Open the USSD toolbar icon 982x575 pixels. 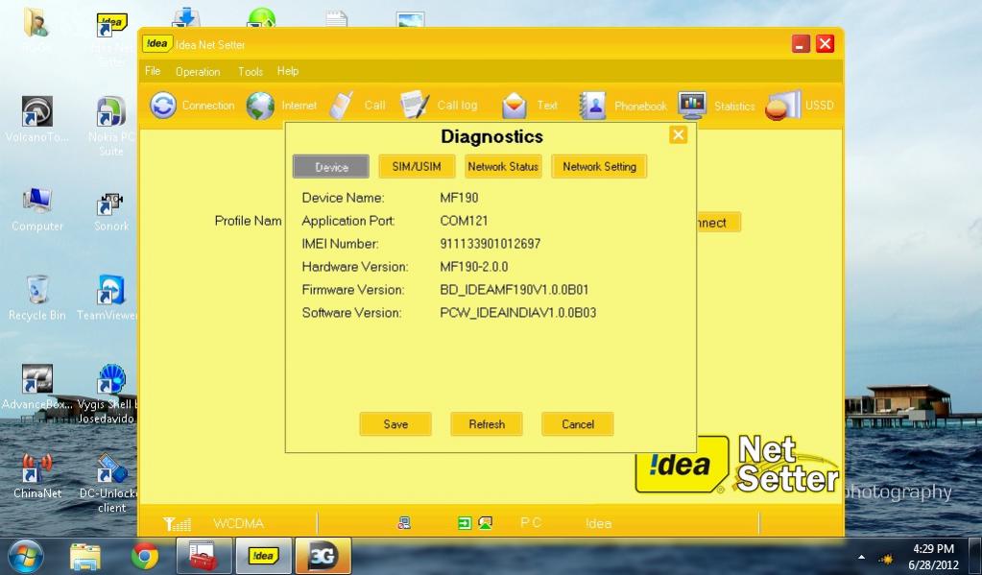pos(782,106)
